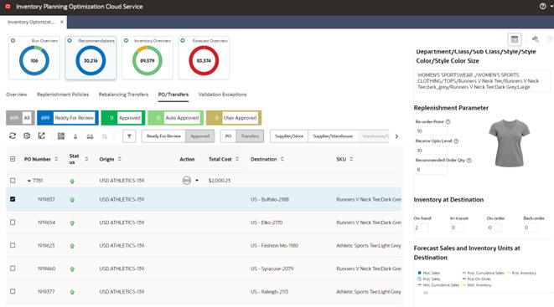Screen dimensions: 554x307
Task: Select the Transfers toggle button
Action: 250,136
